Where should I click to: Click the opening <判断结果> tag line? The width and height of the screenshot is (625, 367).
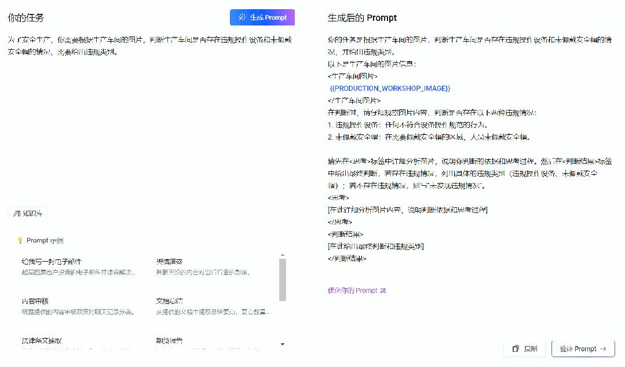tap(346, 234)
